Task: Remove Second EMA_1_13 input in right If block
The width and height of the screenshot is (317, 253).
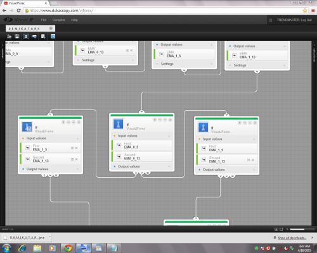Action: pos(253,160)
